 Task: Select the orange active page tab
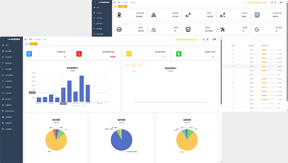33,44
